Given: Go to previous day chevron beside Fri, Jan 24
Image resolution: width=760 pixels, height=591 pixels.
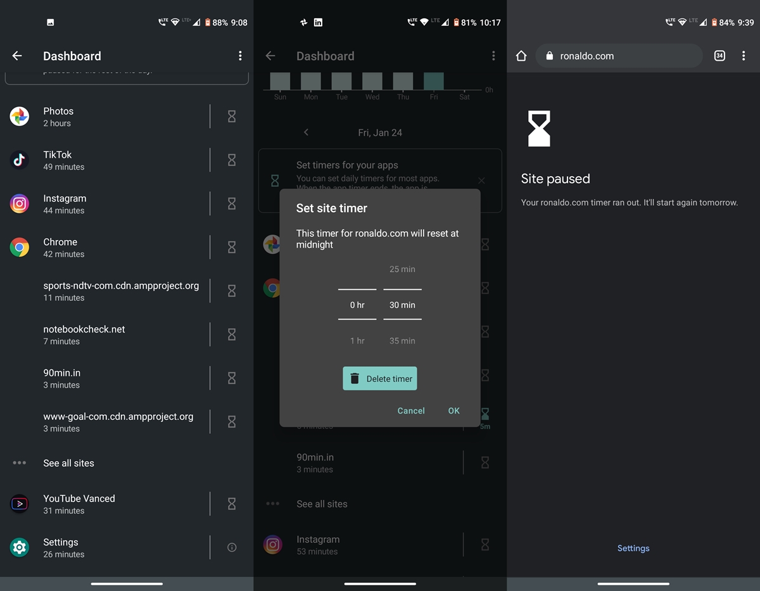Looking at the screenshot, I should pos(307,132).
